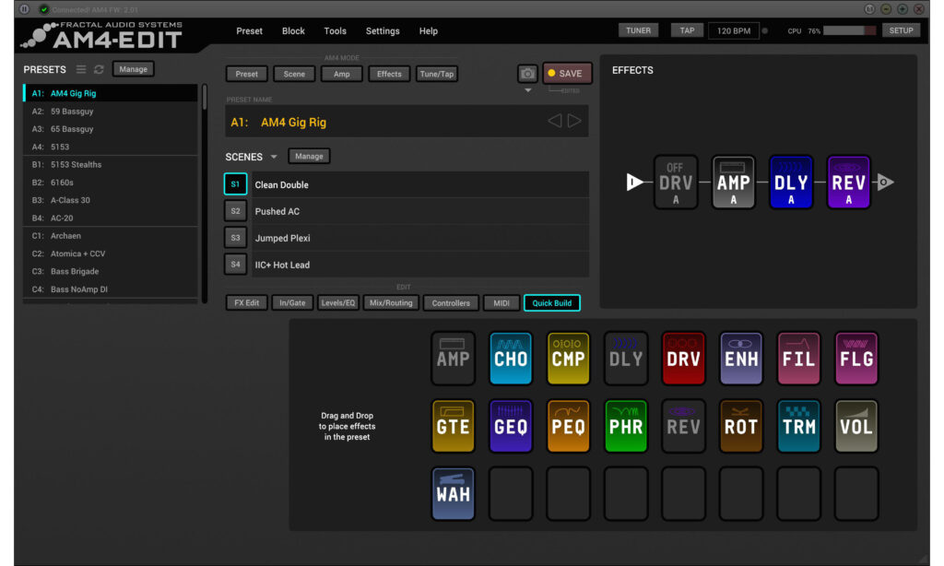This screenshot has width=944, height=566.
Task: Click Manage next to PRESETS
Action: pos(133,69)
